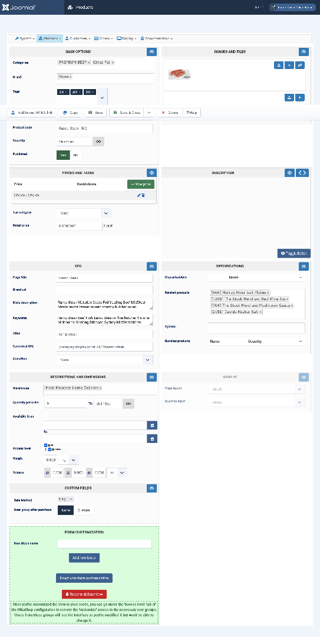The image size is (320, 637).
Task: Open the Orders menu
Action: click(x=104, y=38)
